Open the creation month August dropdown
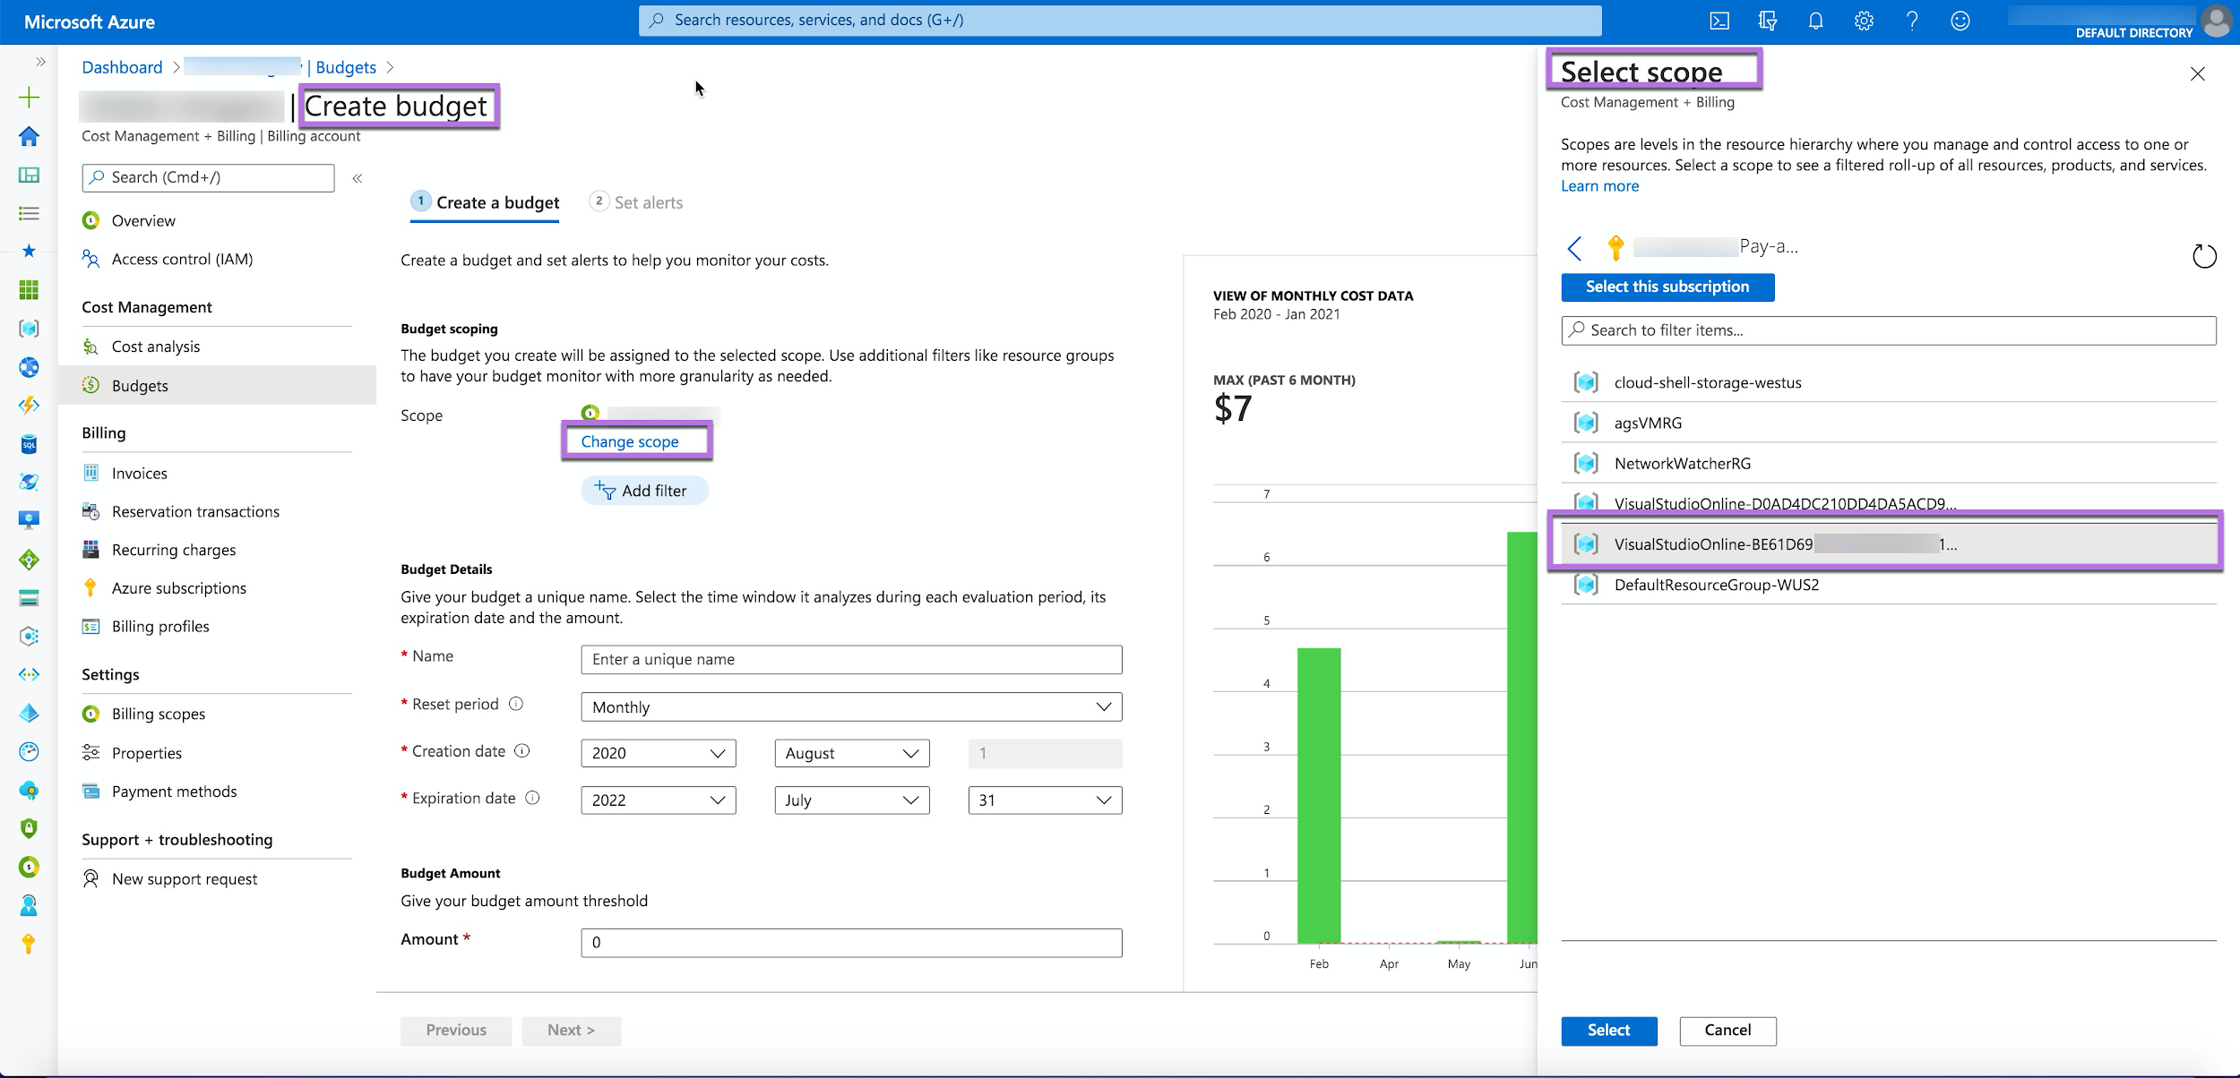Image resolution: width=2240 pixels, height=1078 pixels. [x=852, y=753]
